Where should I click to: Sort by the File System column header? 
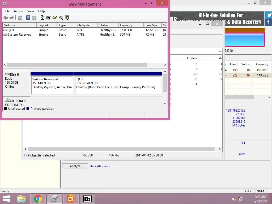[x=86, y=25]
